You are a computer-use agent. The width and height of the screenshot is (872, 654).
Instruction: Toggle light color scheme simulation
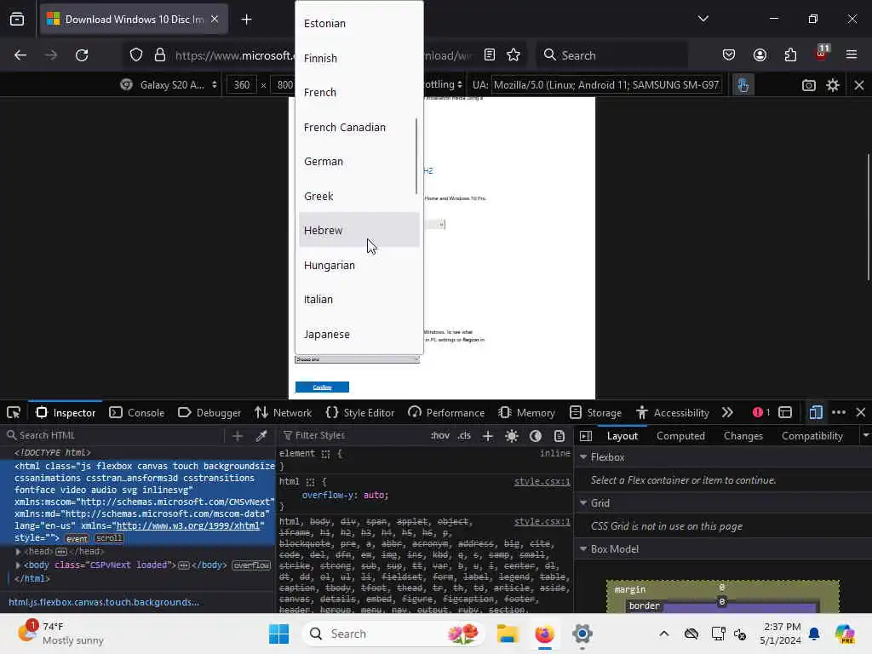[512, 436]
